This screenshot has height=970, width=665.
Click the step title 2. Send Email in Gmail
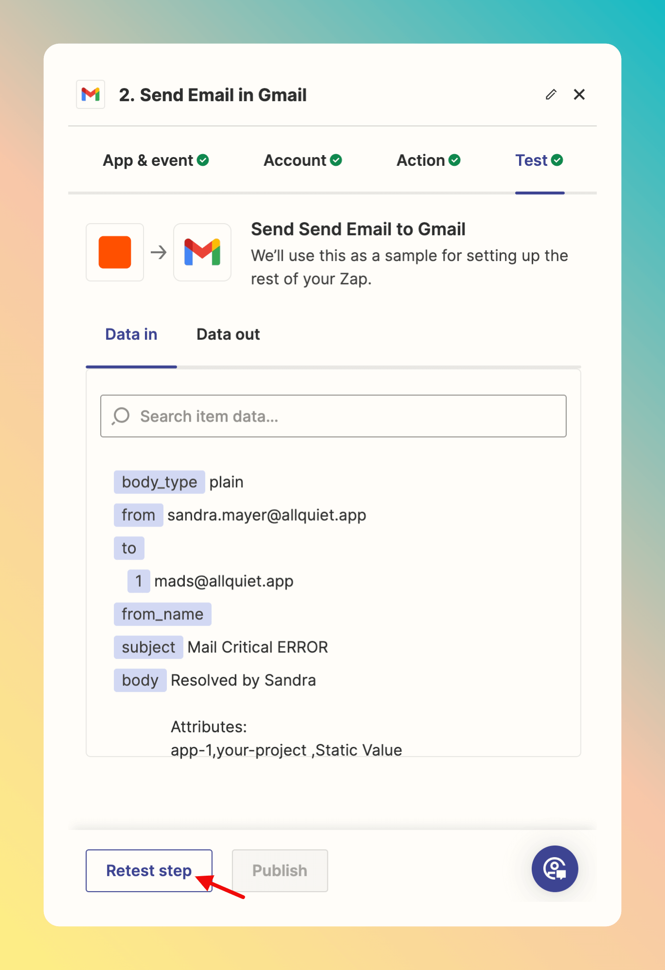[x=213, y=95]
